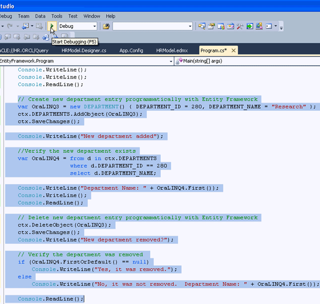Close the Program.cs tab with X
Viewport: 320px width, 304px height.
click(234, 50)
